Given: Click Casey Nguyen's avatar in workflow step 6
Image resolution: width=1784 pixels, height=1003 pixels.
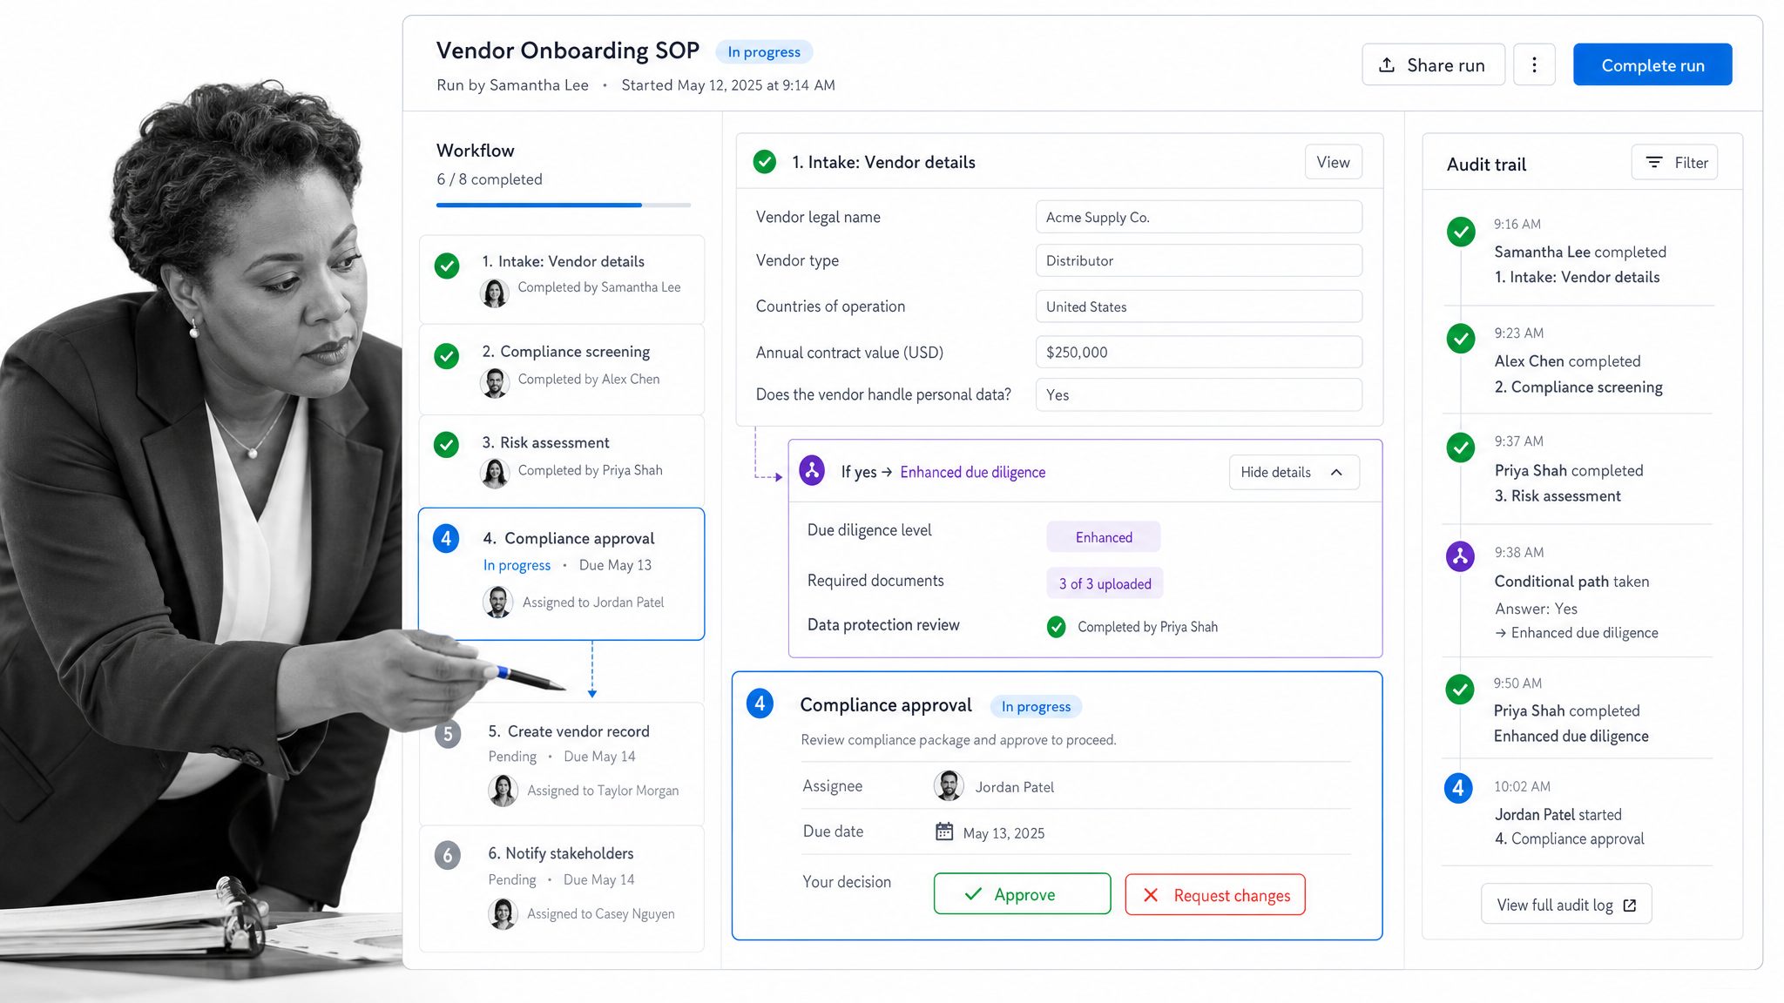Looking at the screenshot, I should (x=503, y=913).
